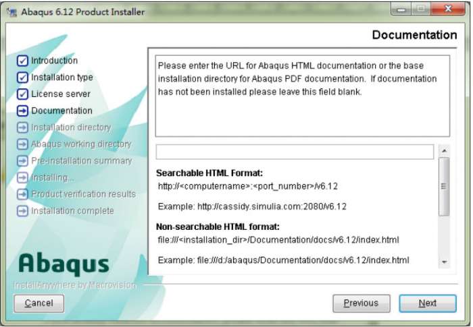Click the 'Installation type' step label
Screen dimensions: 473x327
62,78
